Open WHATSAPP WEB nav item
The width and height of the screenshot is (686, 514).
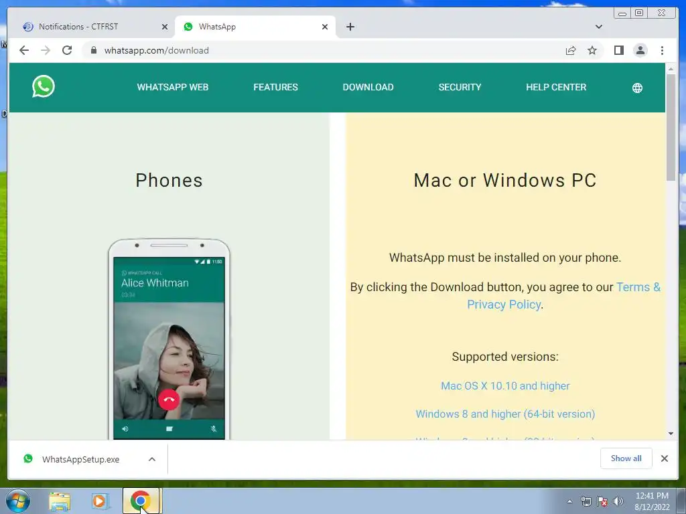coord(173,87)
